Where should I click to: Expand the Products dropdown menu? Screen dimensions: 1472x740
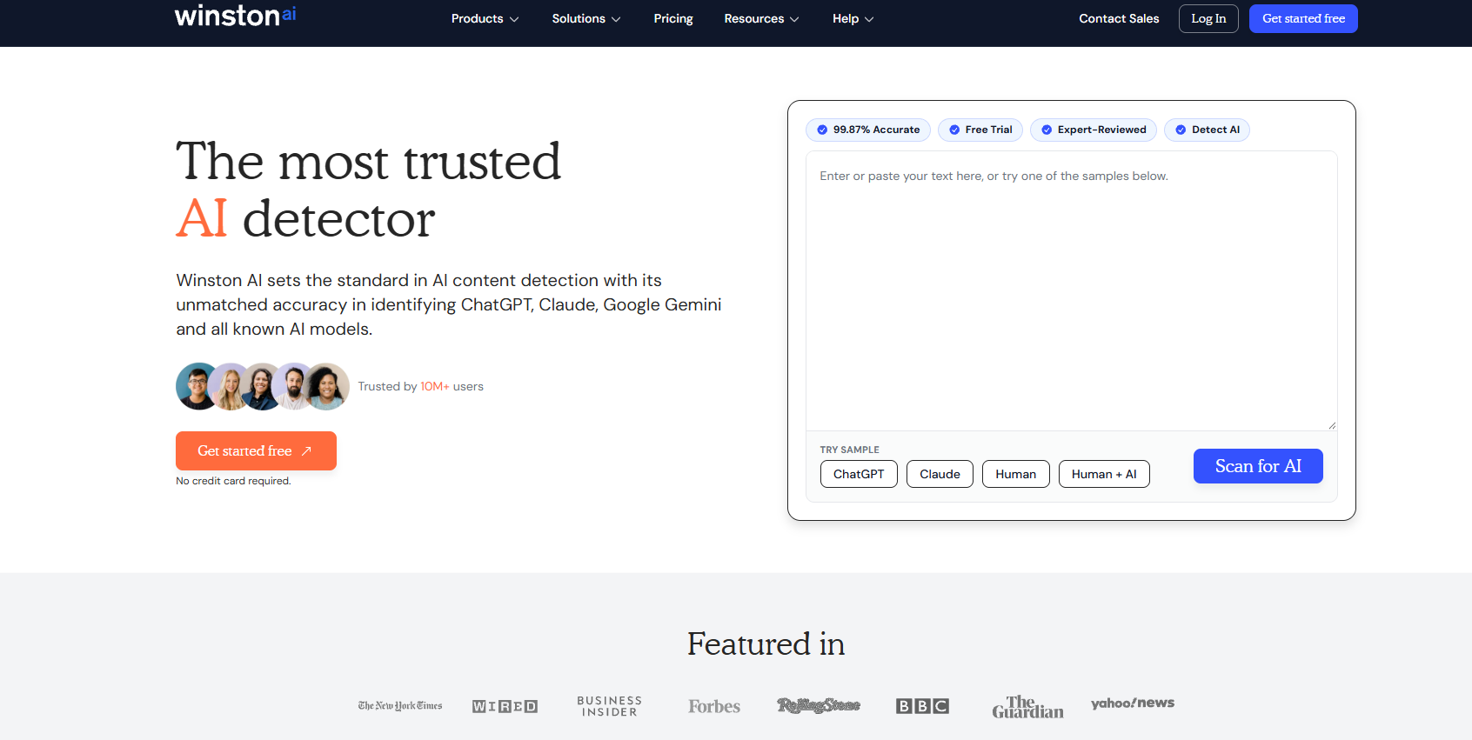click(485, 18)
